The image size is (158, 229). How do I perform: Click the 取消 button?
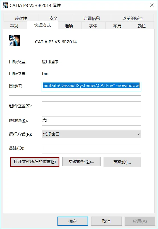click(x=106, y=221)
